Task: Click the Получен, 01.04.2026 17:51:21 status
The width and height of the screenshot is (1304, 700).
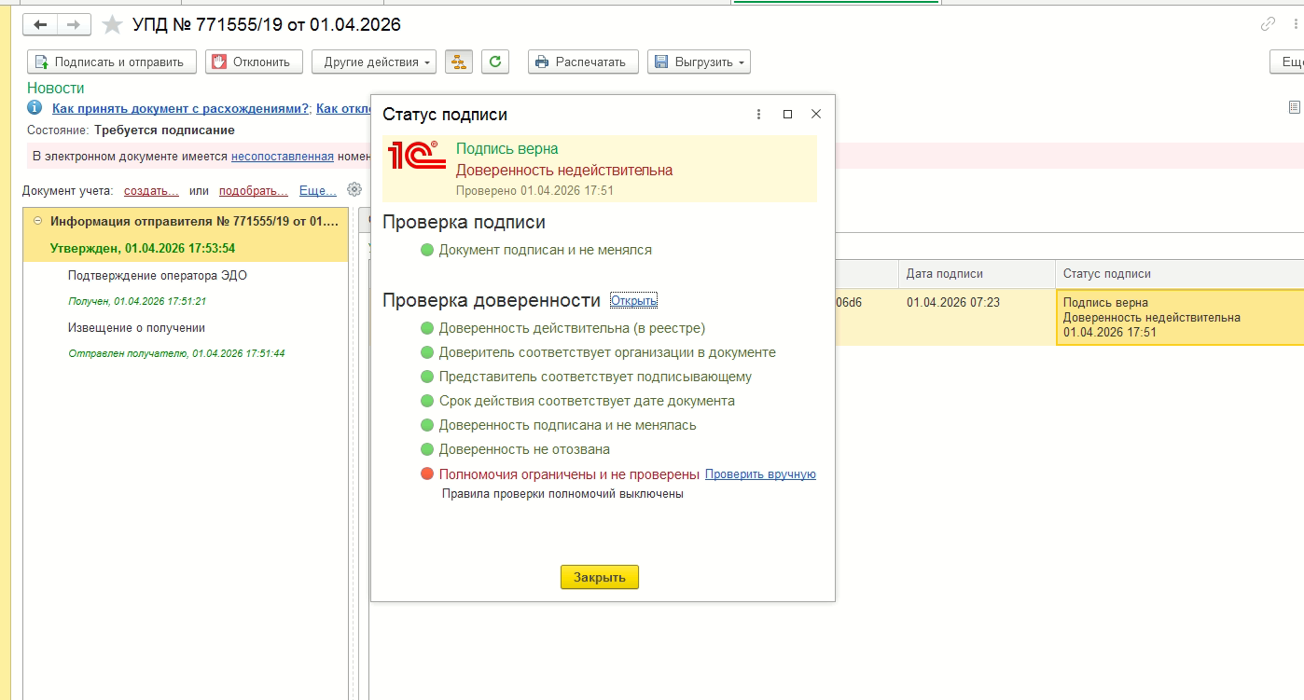Action: tap(137, 302)
